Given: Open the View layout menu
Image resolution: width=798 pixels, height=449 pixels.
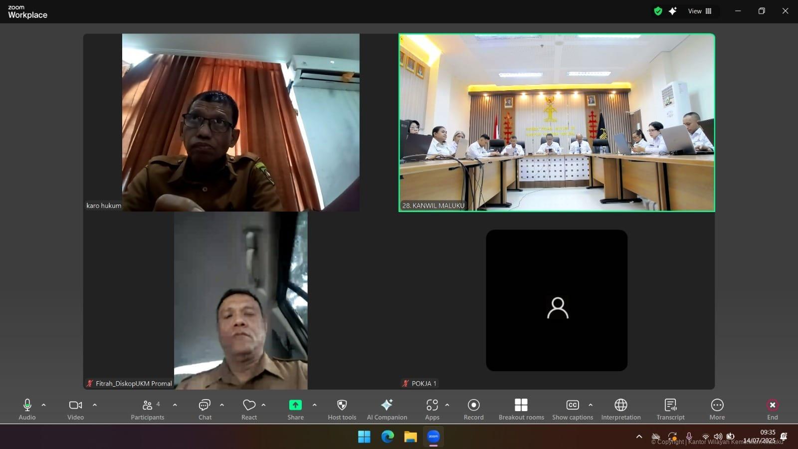Looking at the screenshot, I should (x=700, y=11).
